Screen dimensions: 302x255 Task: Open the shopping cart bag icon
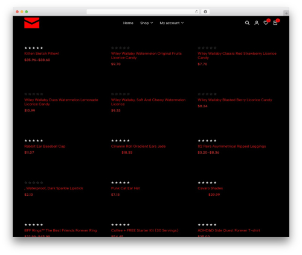[x=275, y=23]
